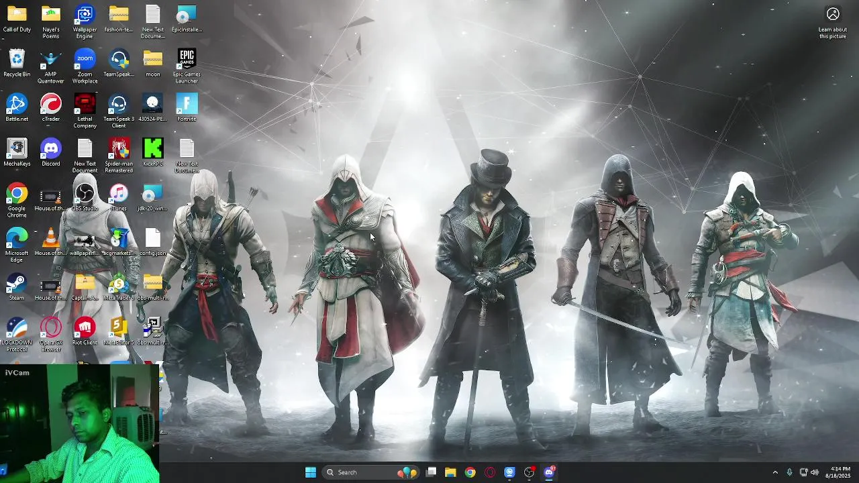Viewport: 859px width, 483px height.
Task: Click the microphone tray icon
Action: (789, 472)
